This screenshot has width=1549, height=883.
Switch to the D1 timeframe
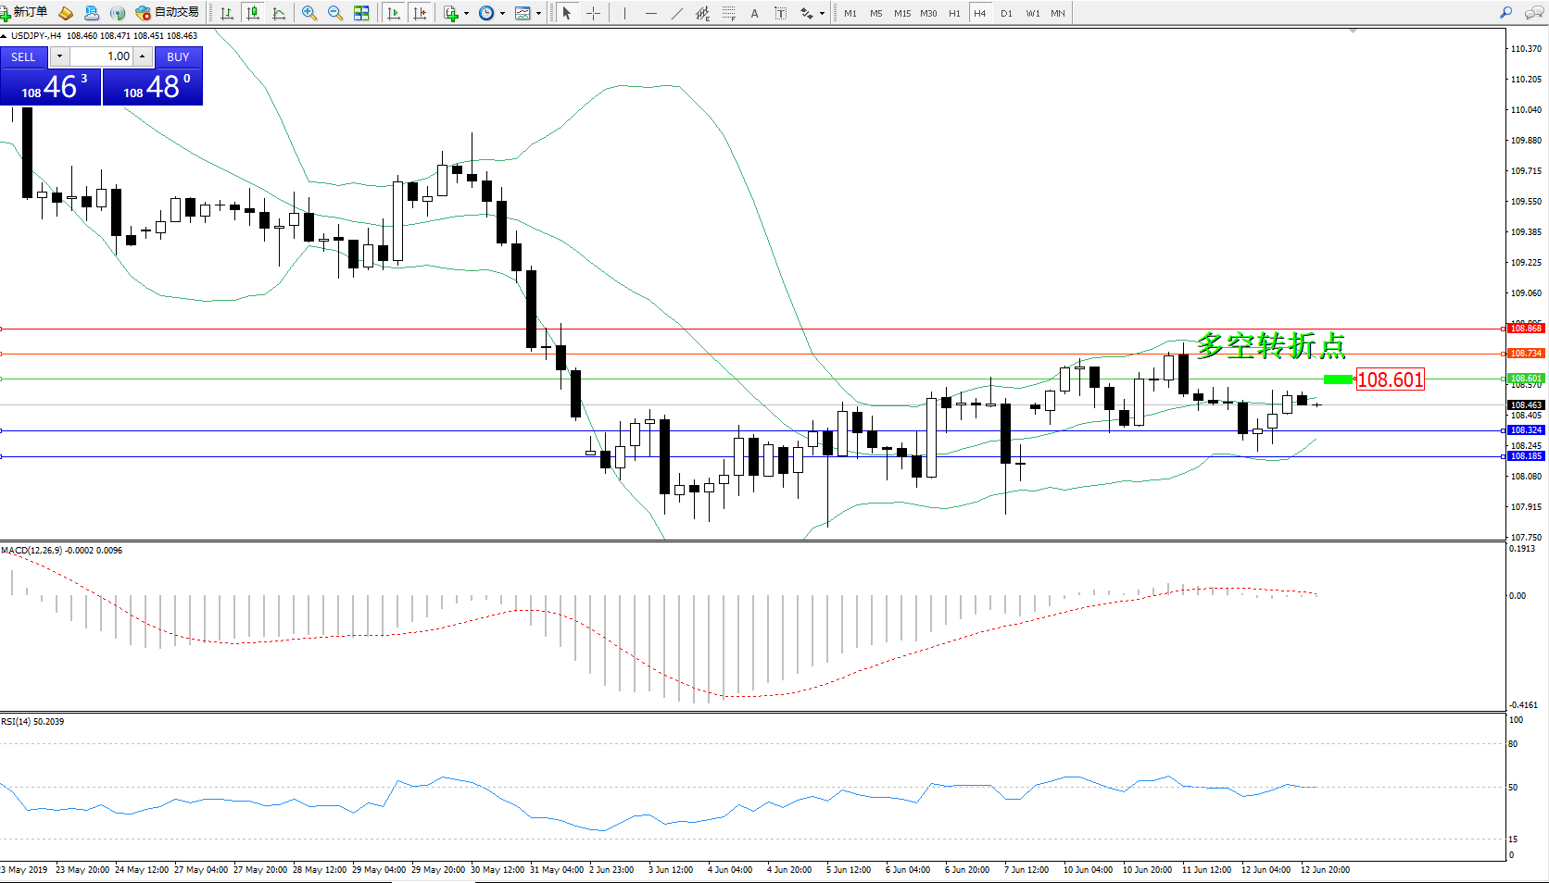1006,13
